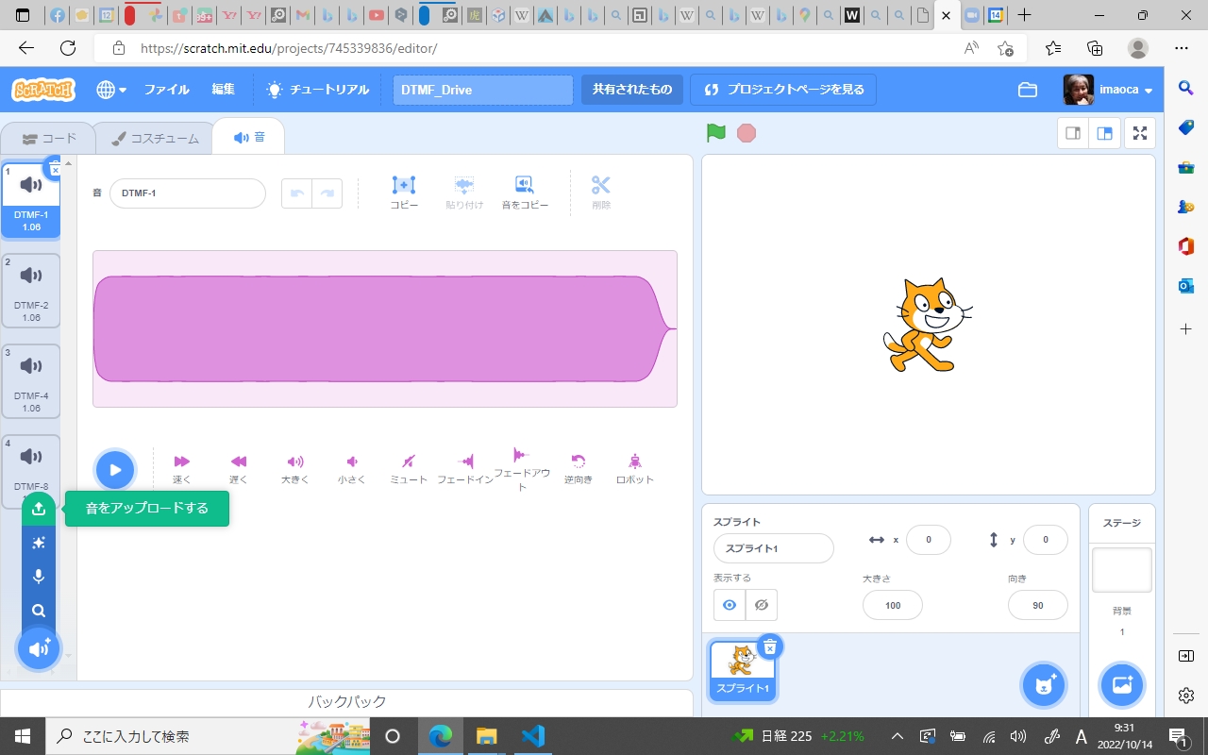Open the ファイル menu
Screen dimensions: 1208x755
coord(166,90)
